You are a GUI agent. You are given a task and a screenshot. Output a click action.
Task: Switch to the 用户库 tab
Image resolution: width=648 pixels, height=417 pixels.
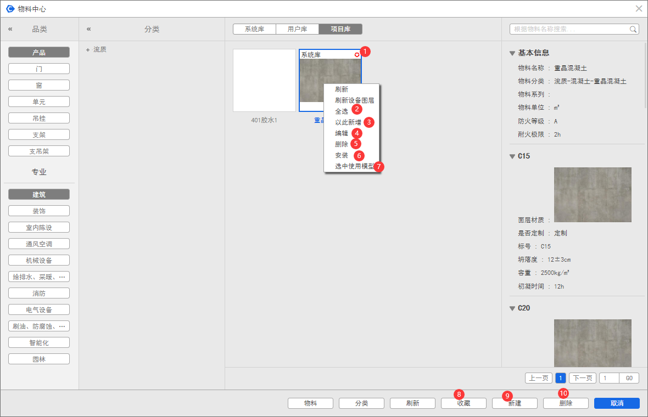click(297, 29)
